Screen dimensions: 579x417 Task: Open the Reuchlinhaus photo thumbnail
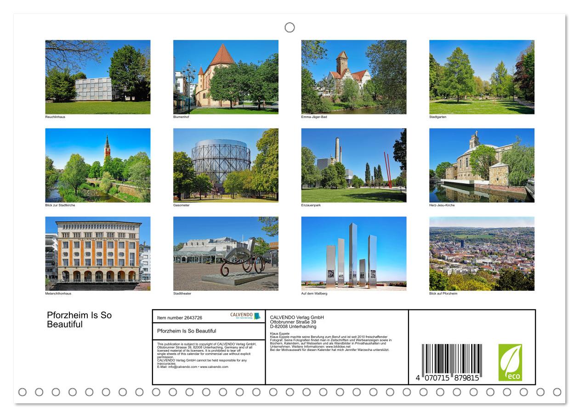point(98,77)
